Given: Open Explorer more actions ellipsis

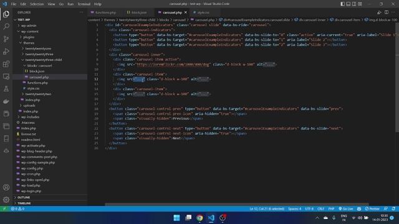Looking at the screenshot, I should [x=82, y=12].
